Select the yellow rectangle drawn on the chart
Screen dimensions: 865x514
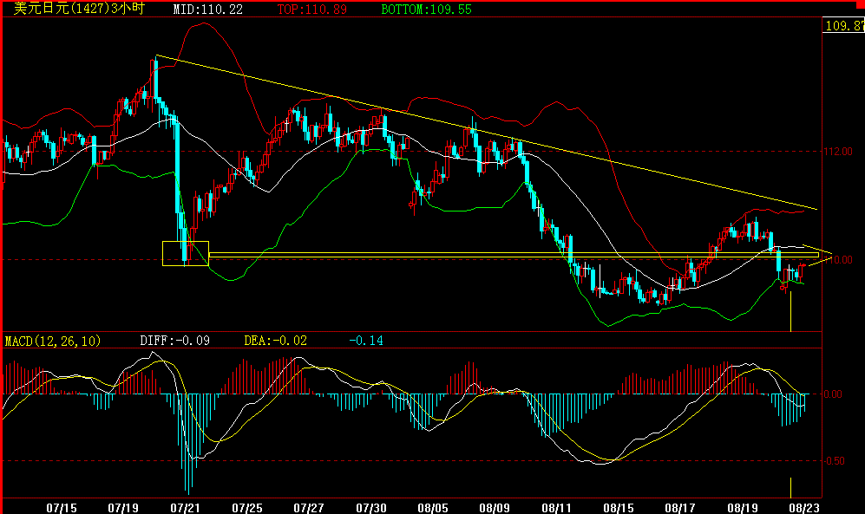coord(185,253)
